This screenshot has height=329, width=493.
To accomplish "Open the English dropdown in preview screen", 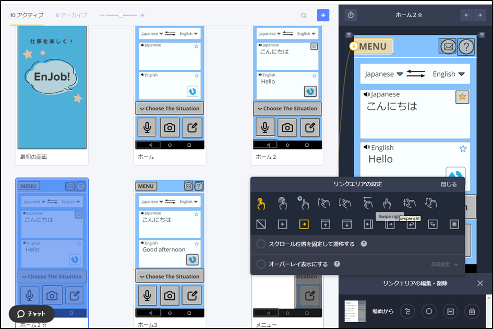I will click(449, 74).
